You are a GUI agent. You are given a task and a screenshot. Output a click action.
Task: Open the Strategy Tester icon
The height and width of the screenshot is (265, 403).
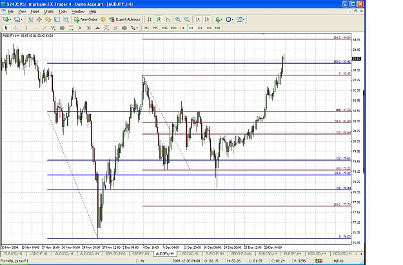66,19
